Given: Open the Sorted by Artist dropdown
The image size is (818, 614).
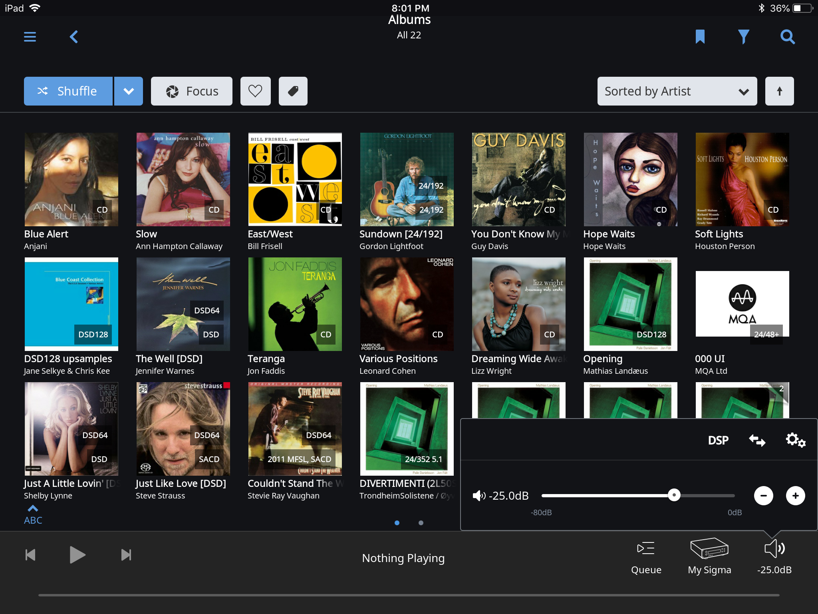Looking at the screenshot, I should coord(677,91).
